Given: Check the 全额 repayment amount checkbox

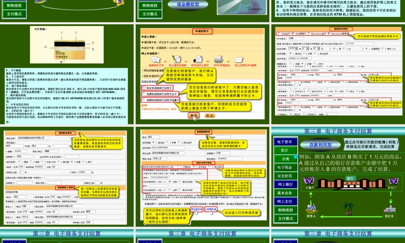Looking at the screenshot, I should [170, 182].
